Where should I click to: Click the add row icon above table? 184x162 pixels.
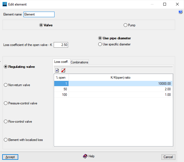pyautogui.click(x=57, y=70)
